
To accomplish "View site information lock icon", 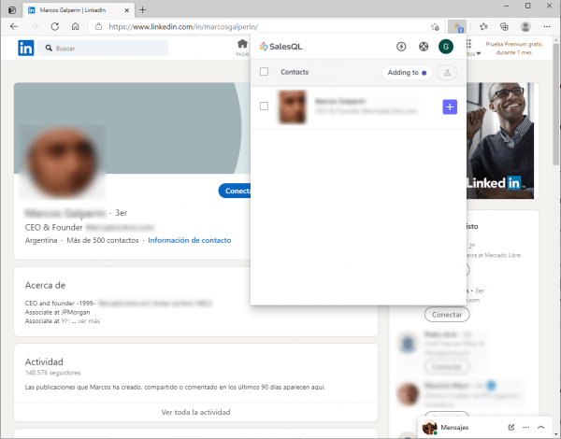I will (x=99, y=26).
